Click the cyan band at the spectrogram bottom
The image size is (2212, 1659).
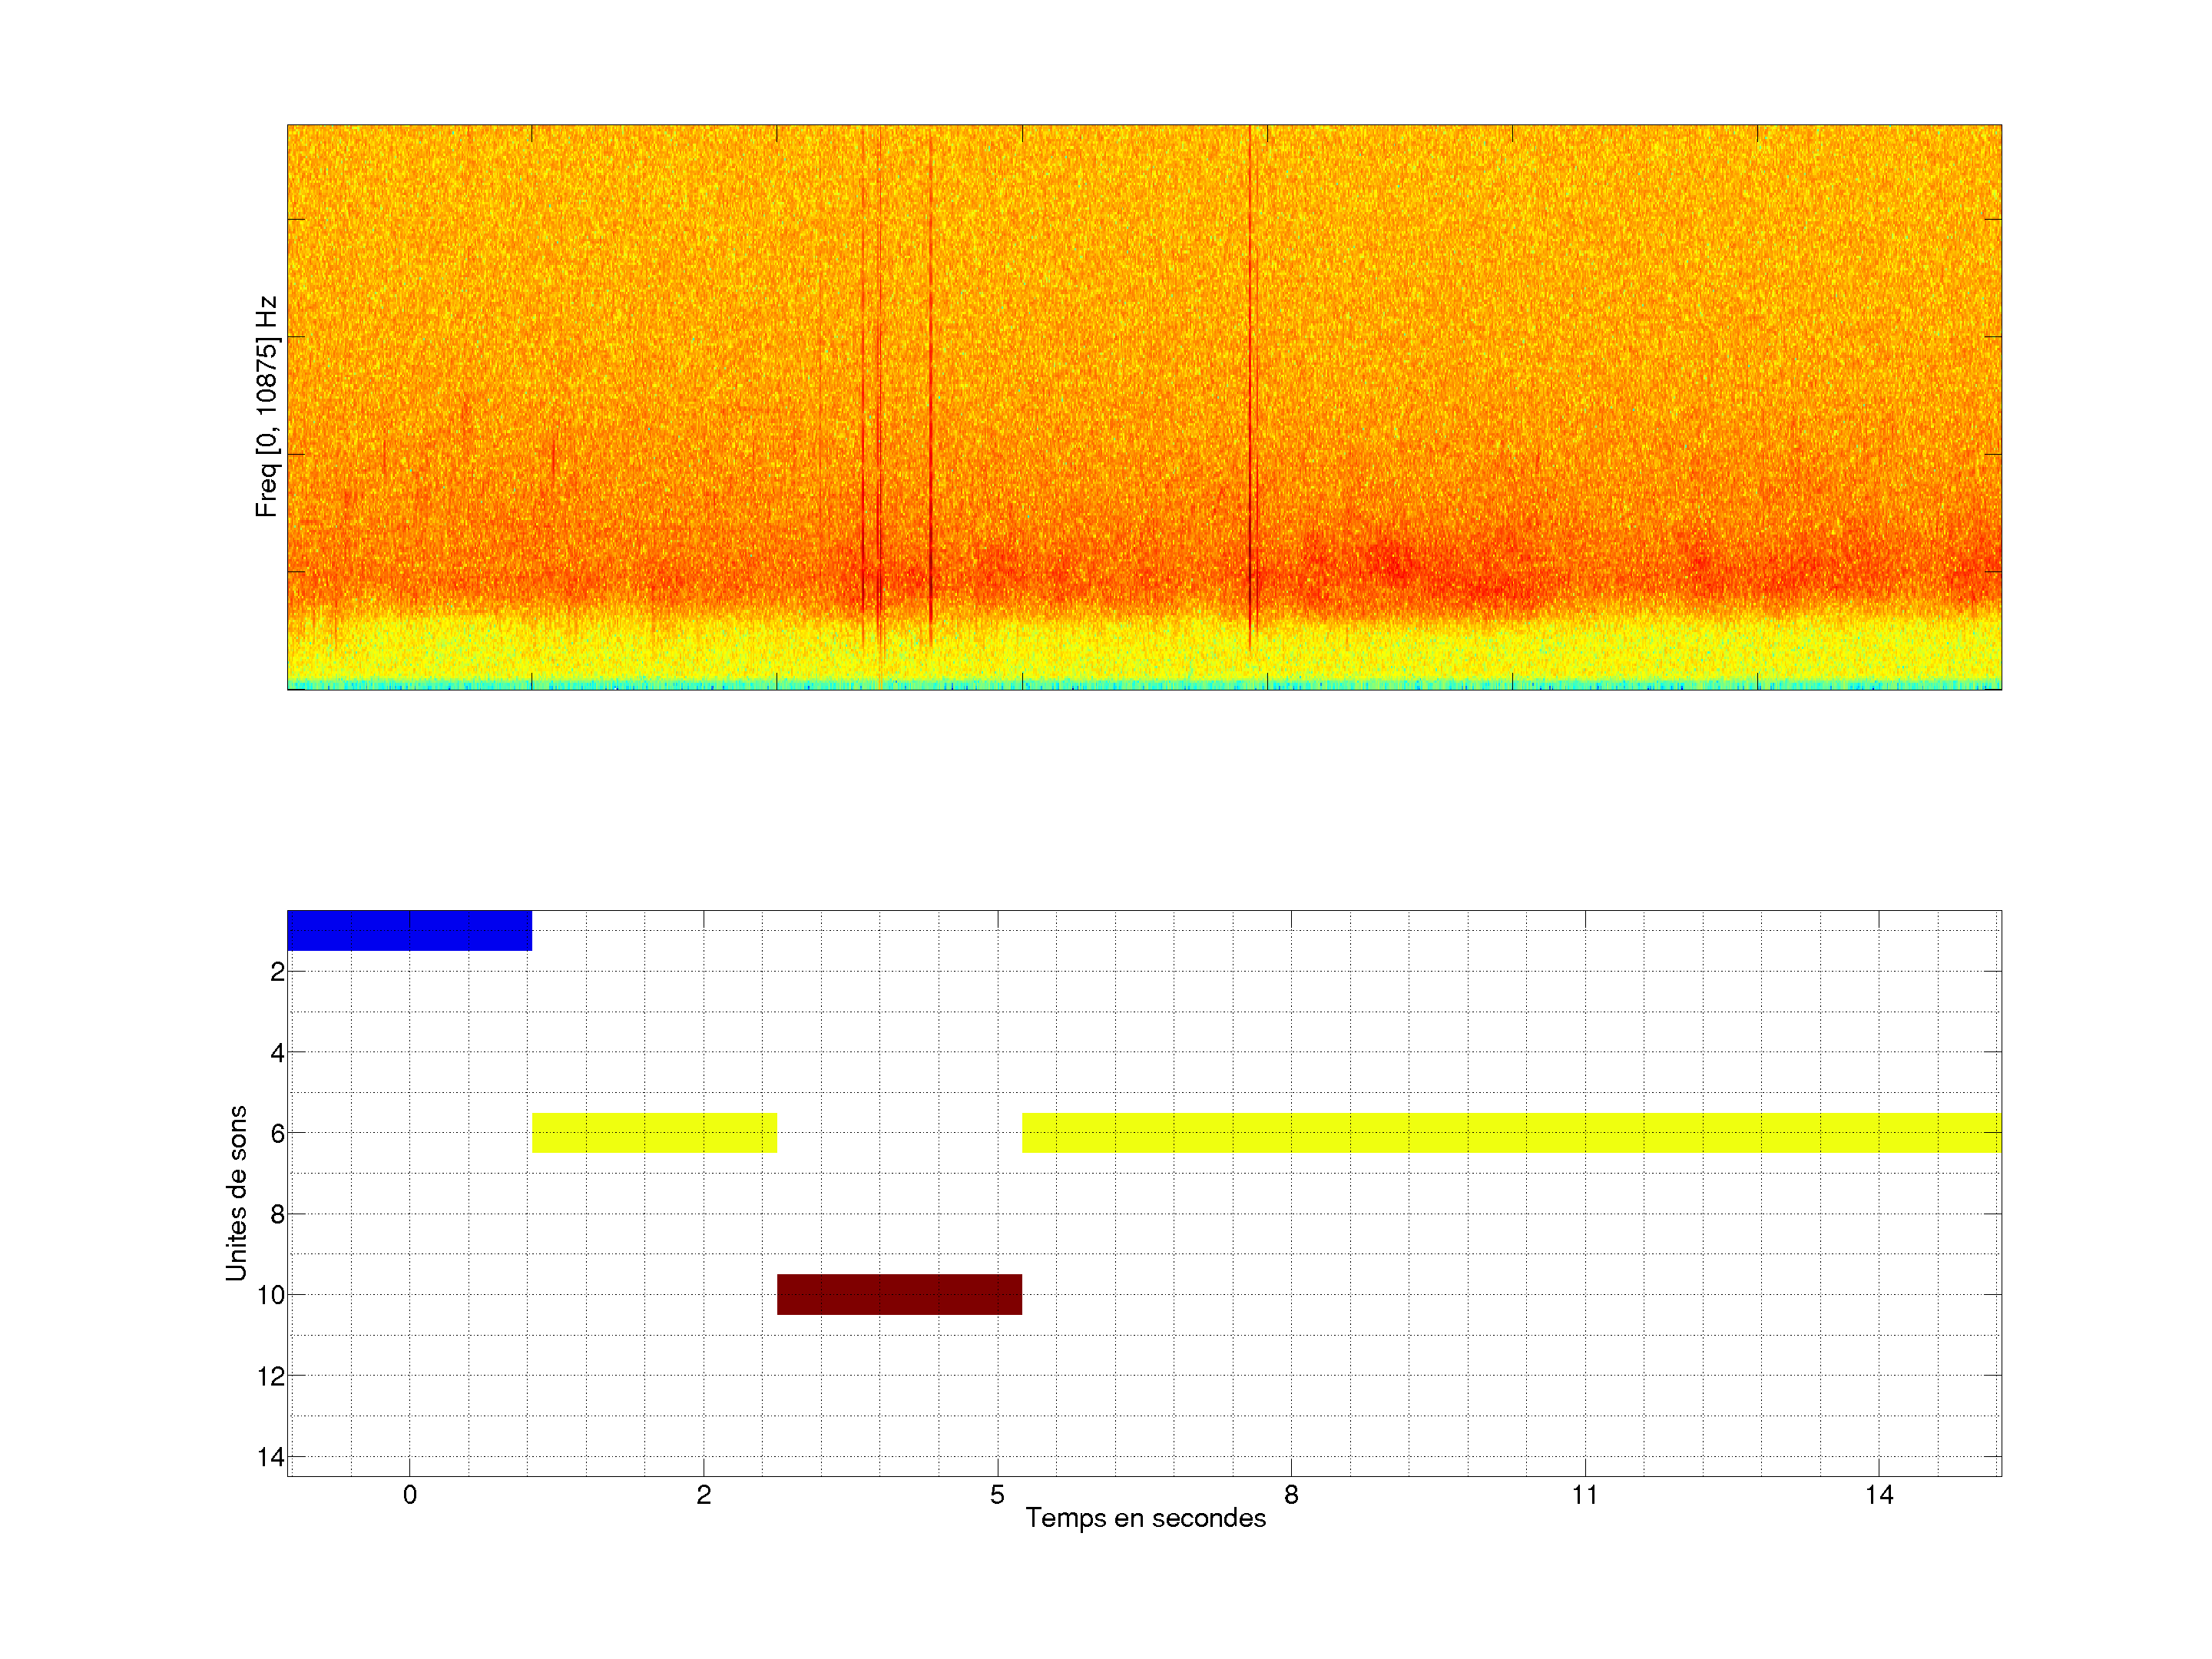tap(1145, 685)
